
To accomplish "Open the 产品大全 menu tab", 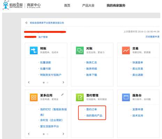I will (88, 6).
